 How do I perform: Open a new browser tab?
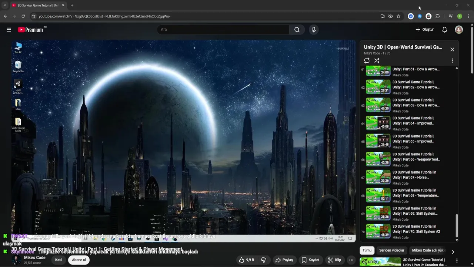72,5
